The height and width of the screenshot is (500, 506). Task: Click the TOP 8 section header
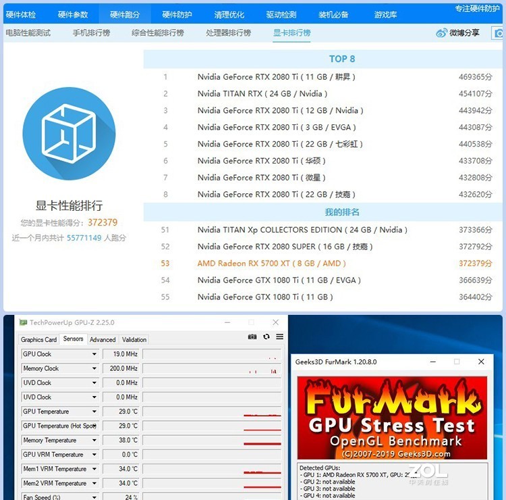click(323, 59)
